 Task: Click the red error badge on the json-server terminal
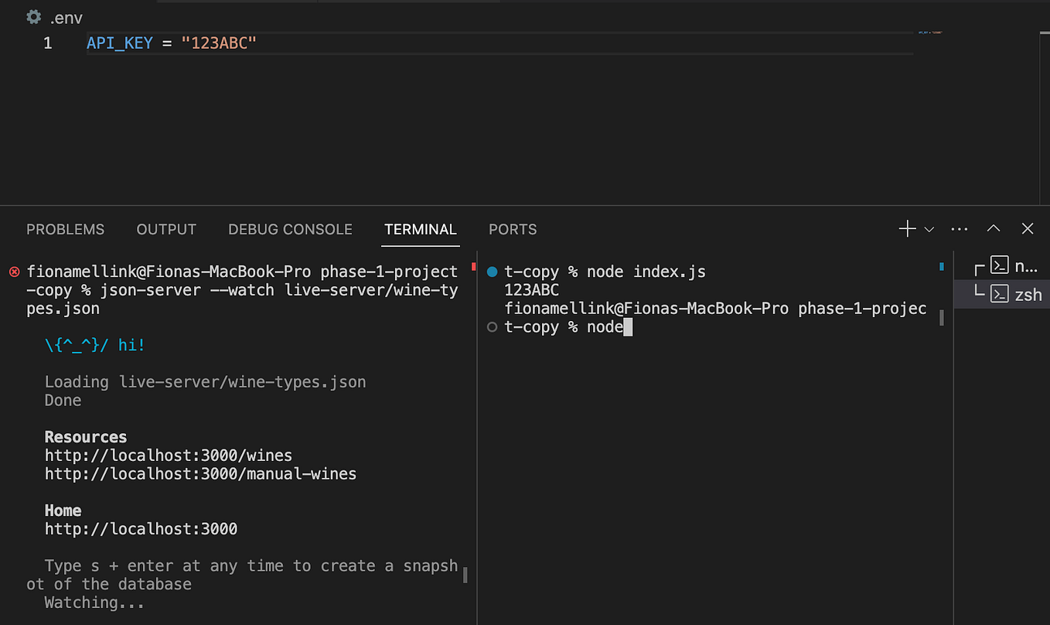[x=13, y=272]
